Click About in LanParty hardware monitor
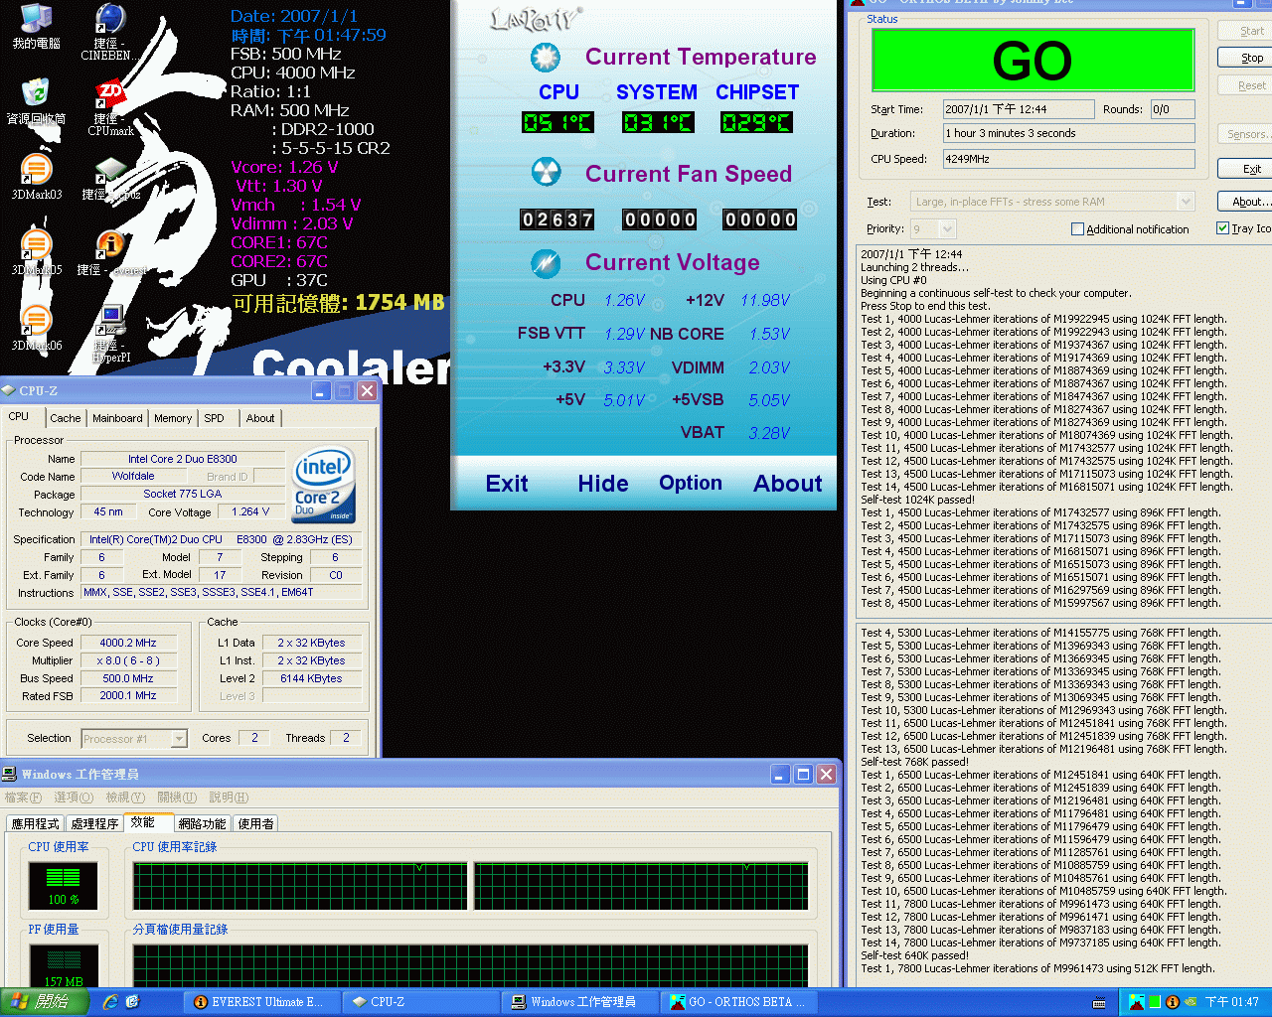The height and width of the screenshot is (1017, 1272). 788,484
